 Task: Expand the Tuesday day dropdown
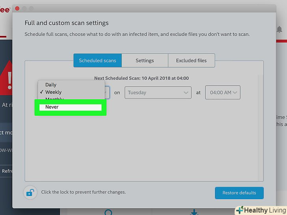pos(158,93)
